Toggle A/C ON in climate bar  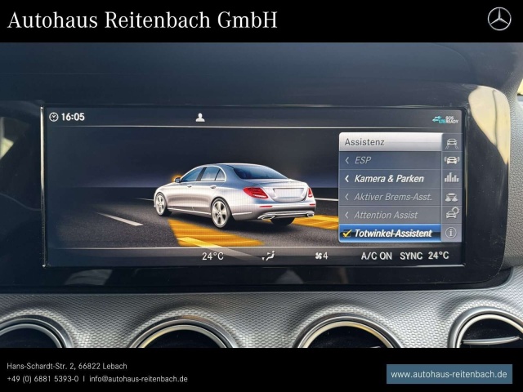377,256
